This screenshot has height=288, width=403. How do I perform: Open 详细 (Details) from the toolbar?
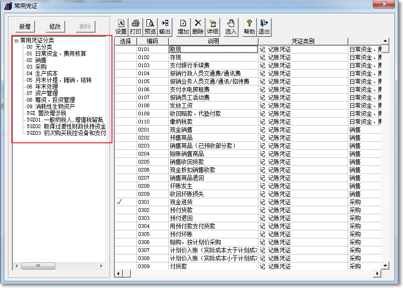coord(213,26)
